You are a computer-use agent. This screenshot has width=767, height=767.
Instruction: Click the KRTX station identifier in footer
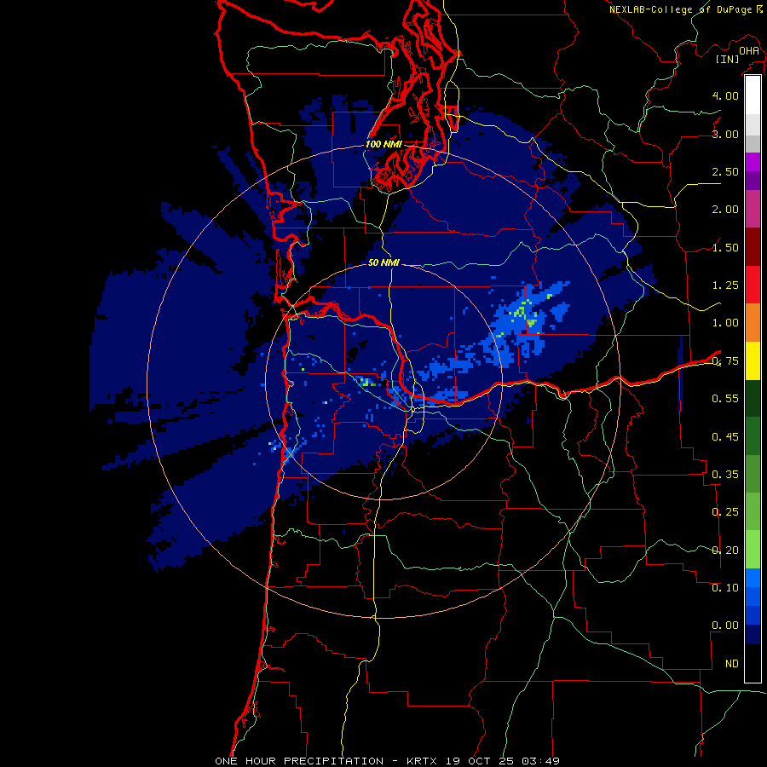click(x=421, y=761)
